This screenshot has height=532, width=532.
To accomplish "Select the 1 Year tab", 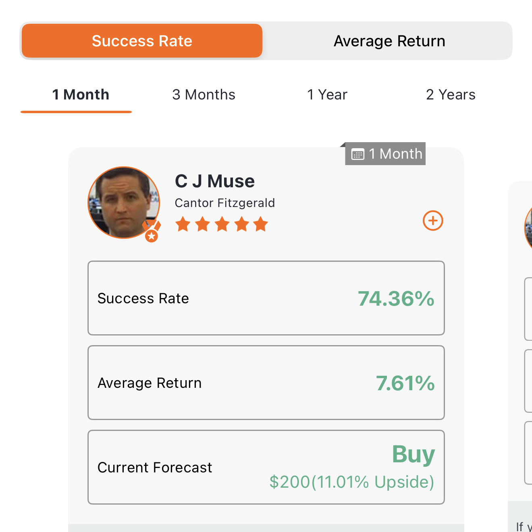I will click(327, 95).
